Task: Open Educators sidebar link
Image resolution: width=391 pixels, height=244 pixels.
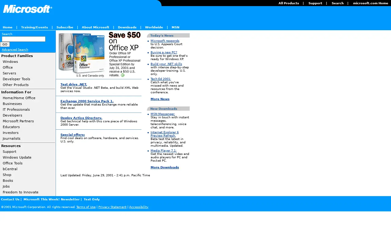Action: tap(11, 127)
